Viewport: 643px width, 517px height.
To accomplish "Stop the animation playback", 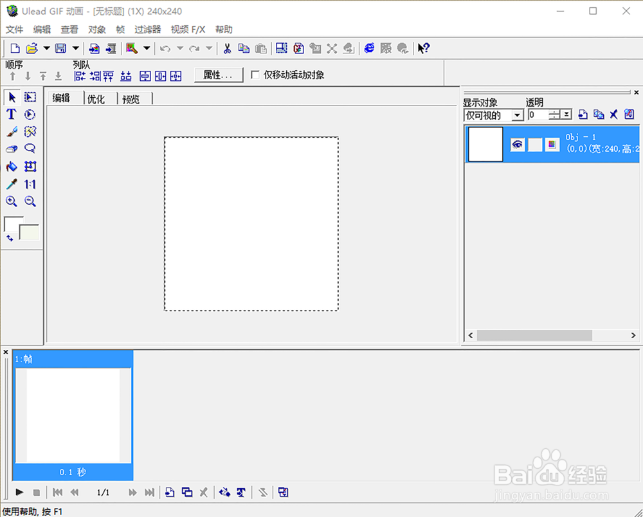I will click(37, 493).
